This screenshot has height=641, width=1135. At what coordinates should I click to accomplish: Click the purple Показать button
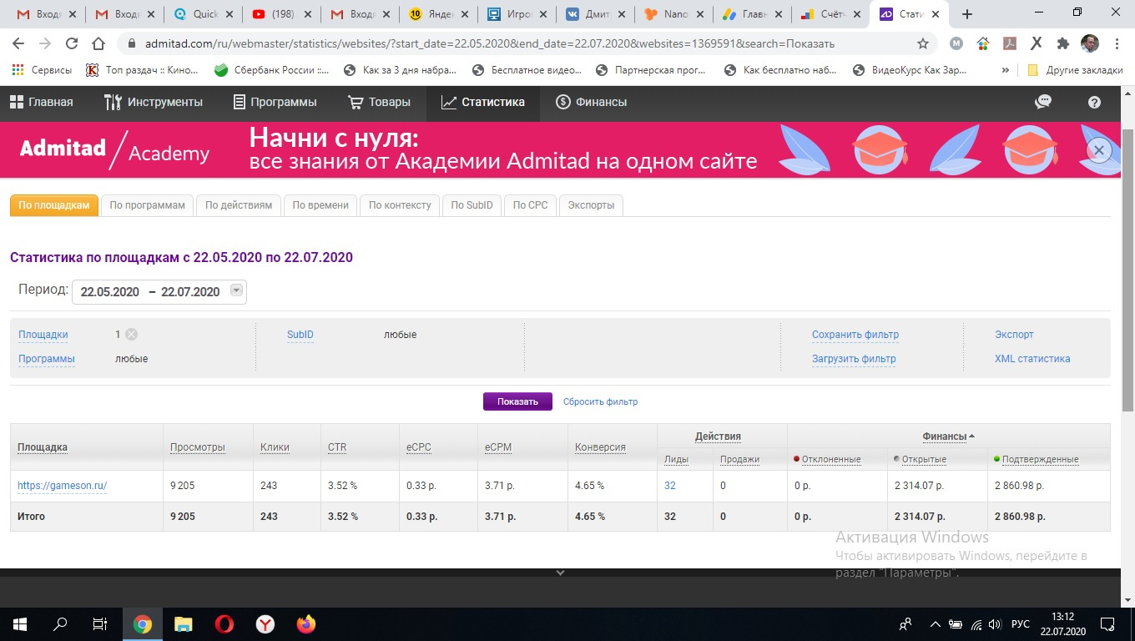[517, 401]
